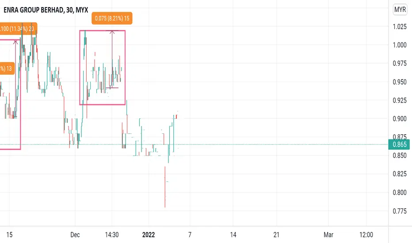Click the 0.775 price axis label

point(399,211)
